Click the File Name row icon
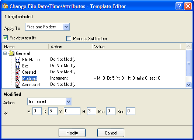This screenshot has width=194, height=140. 18,60
